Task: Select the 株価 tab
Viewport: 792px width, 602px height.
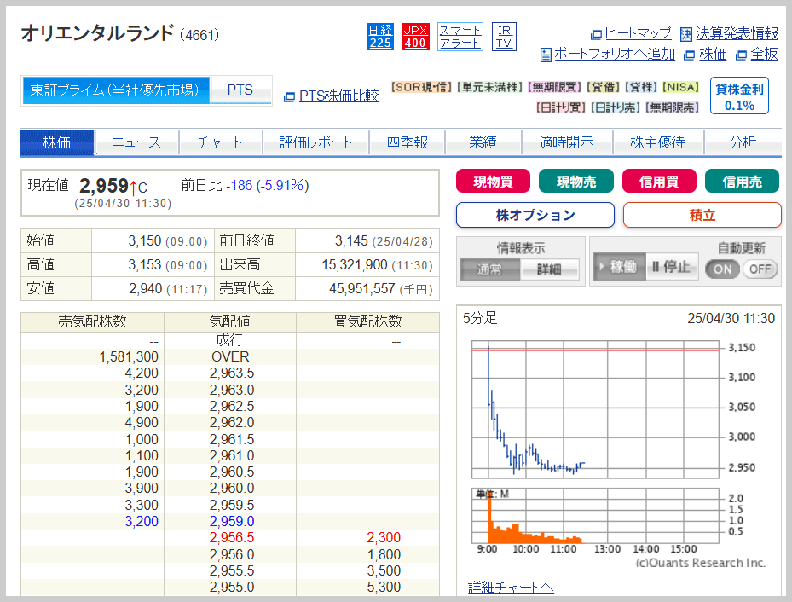Action: pos(57,142)
